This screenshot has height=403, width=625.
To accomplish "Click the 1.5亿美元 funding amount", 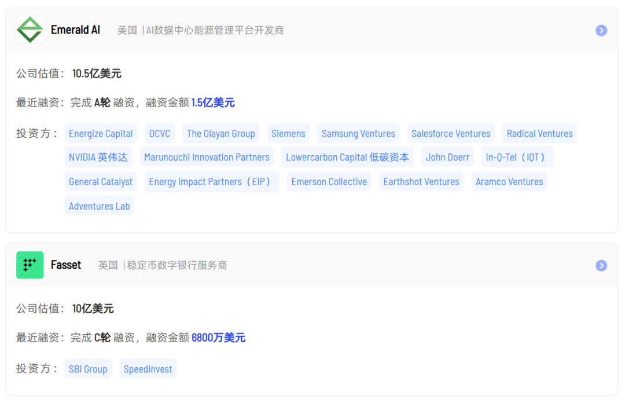I will tap(213, 102).
